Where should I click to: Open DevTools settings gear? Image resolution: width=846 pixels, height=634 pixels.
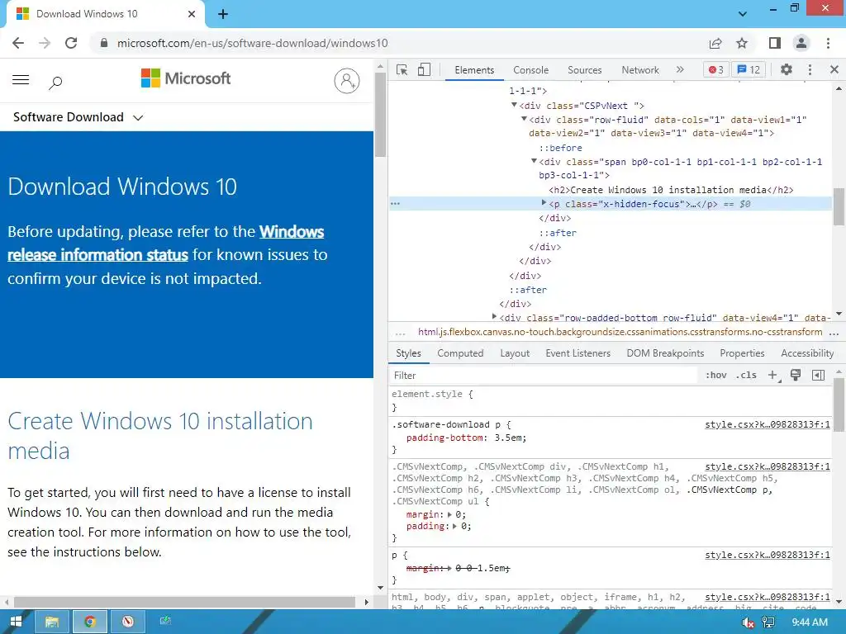coord(787,69)
